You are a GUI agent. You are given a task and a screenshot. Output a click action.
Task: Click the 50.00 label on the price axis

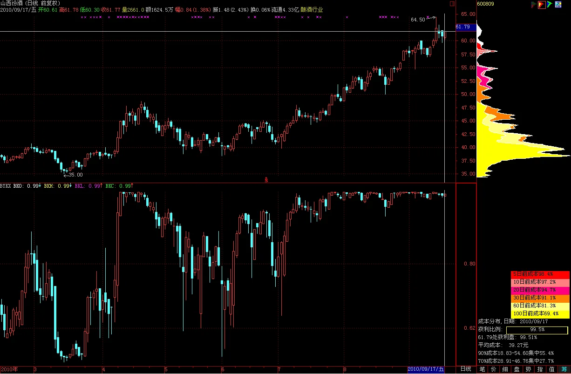(468, 94)
